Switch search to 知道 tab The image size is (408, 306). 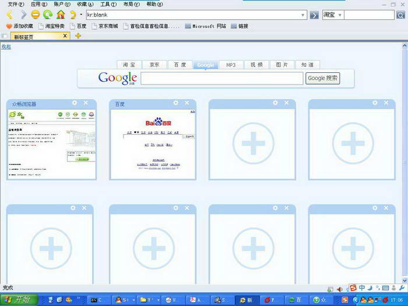(308, 65)
